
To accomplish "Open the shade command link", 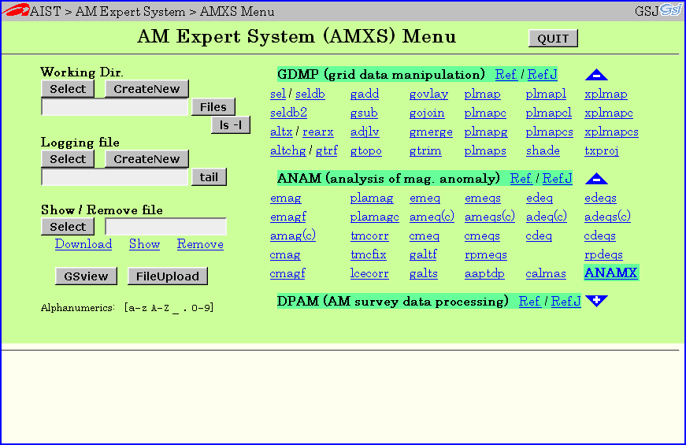I will (x=543, y=151).
